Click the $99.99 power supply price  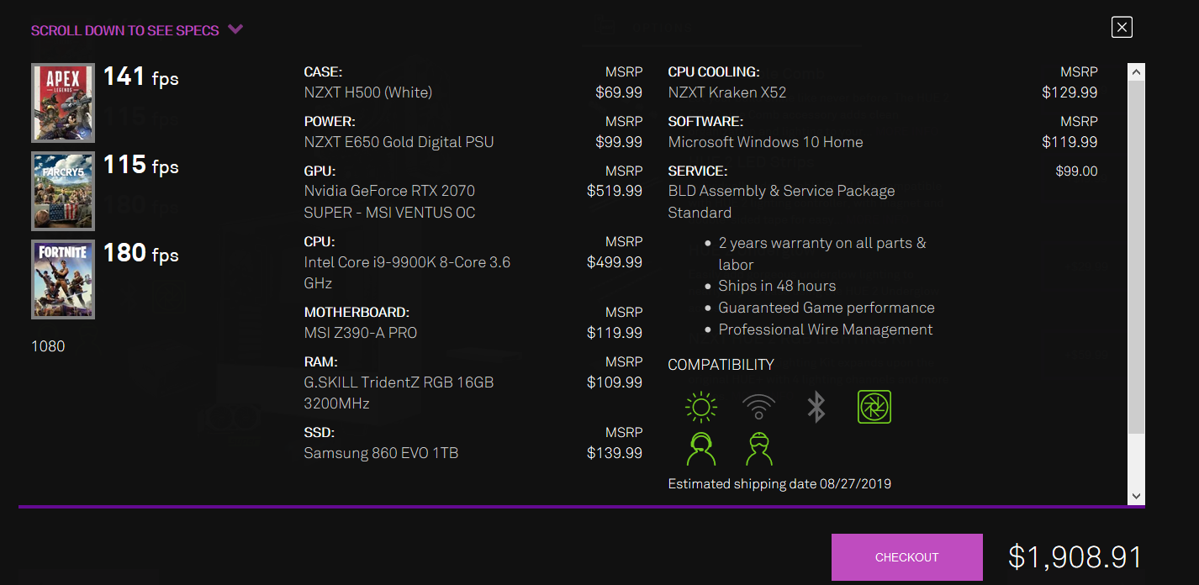coord(619,142)
